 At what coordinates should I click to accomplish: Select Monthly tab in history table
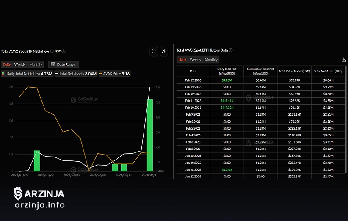tap(211, 60)
